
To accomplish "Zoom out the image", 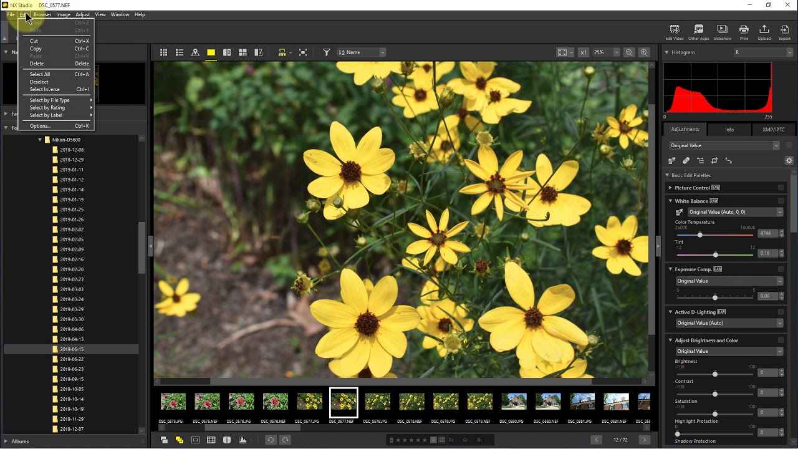I will pyautogui.click(x=629, y=52).
